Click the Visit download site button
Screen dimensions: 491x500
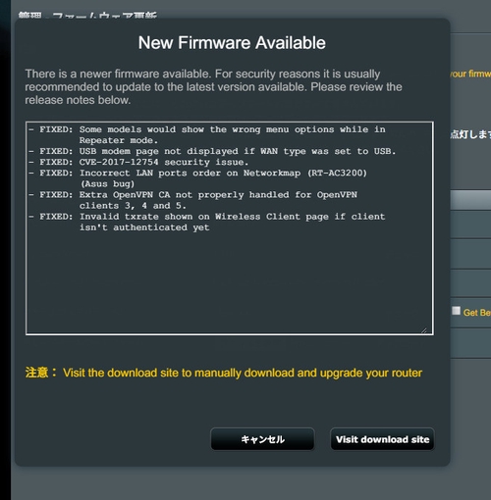(382, 439)
